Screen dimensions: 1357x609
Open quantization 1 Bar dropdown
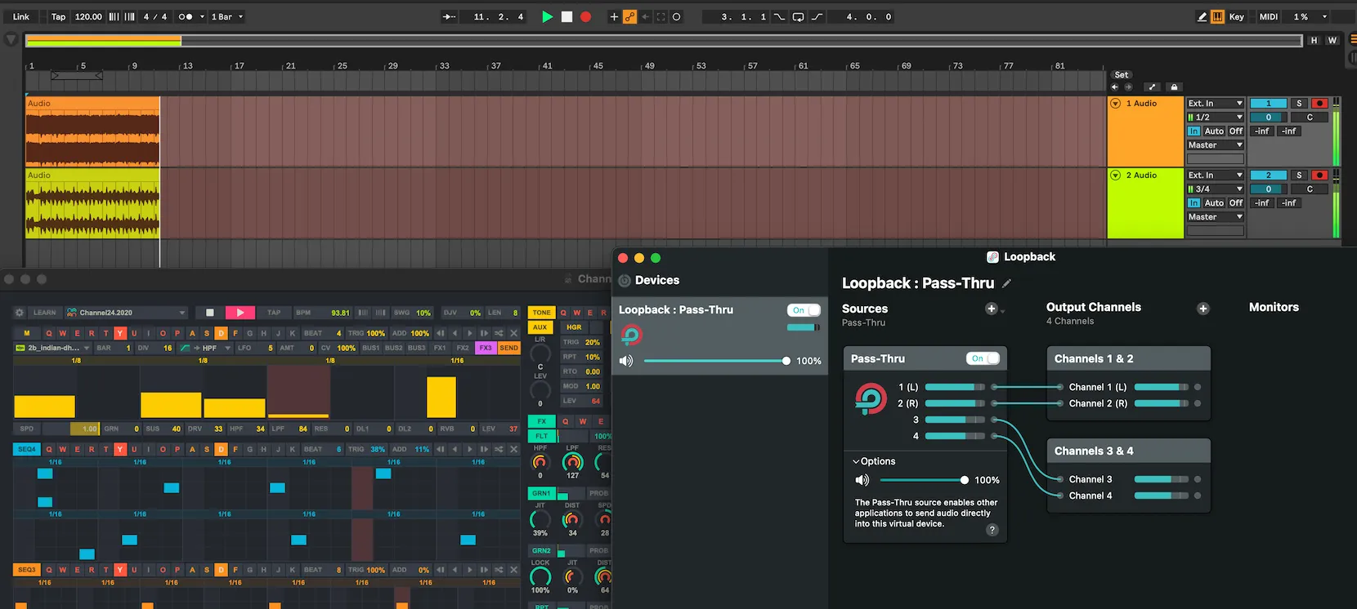[227, 16]
